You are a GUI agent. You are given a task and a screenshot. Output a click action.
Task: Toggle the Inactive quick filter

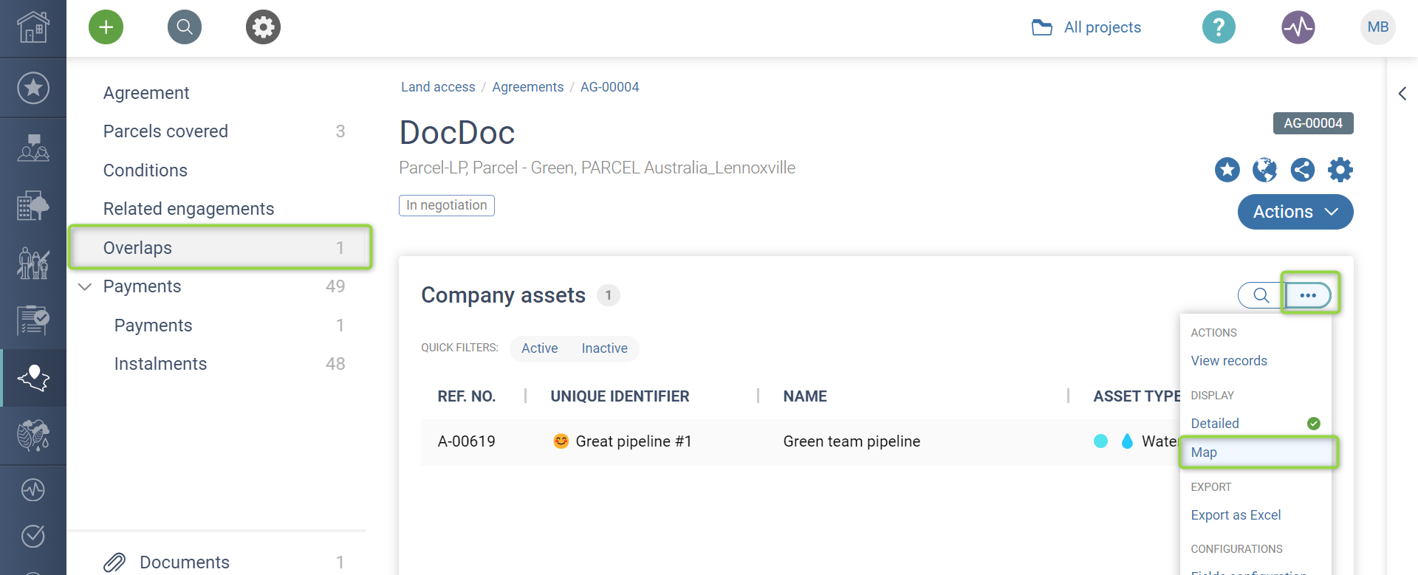point(604,348)
